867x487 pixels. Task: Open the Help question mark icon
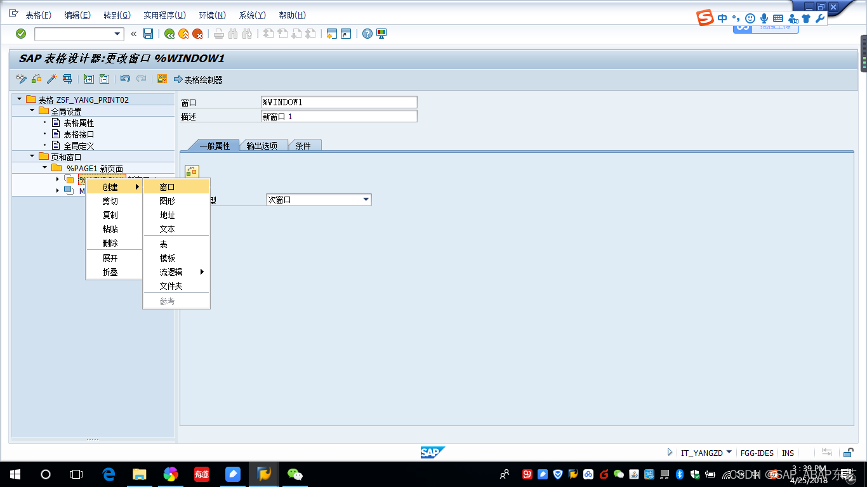367,34
